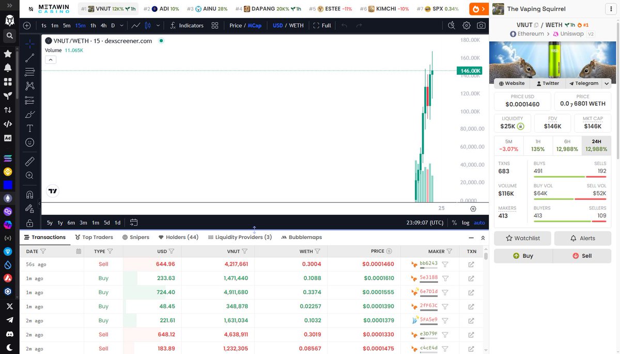Click the green Buy button
This screenshot has width=620, height=354.
click(523, 256)
